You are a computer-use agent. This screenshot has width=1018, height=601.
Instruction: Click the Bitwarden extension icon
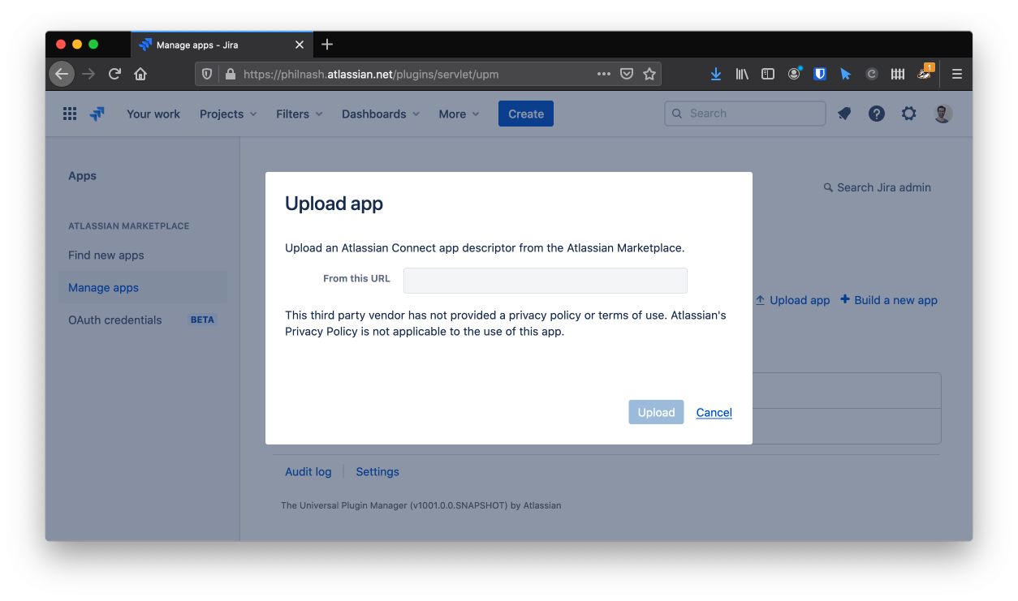click(x=820, y=74)
